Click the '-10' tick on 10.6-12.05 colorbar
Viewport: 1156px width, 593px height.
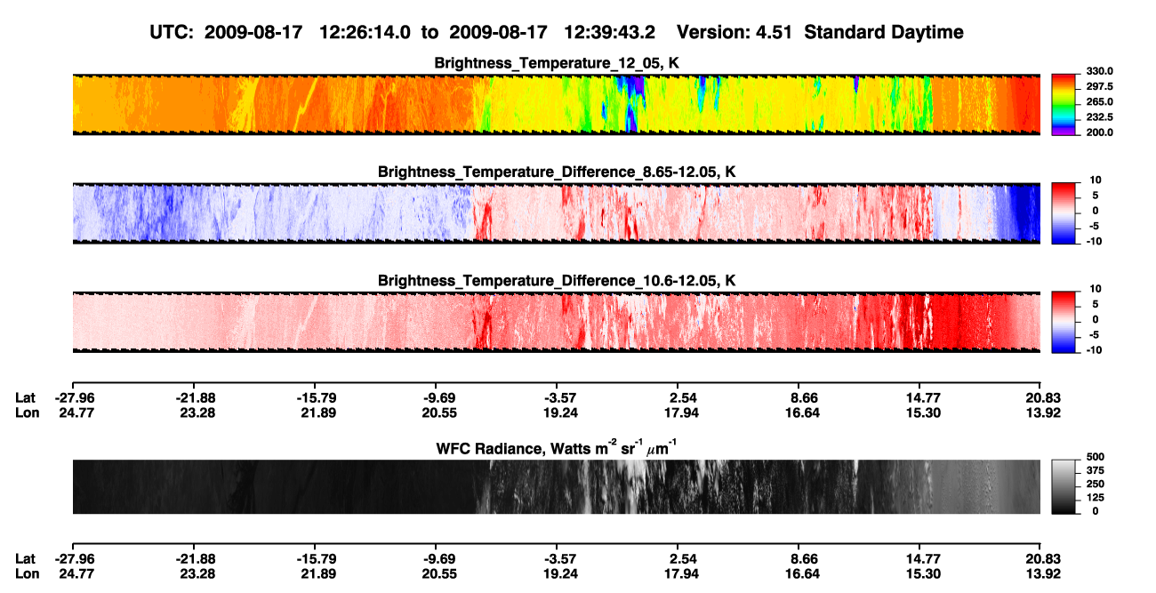1096,349
